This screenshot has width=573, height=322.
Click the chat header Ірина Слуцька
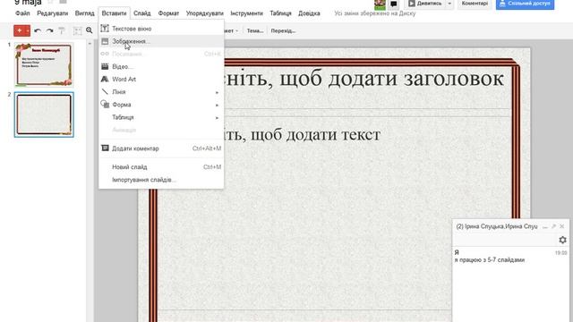click(x=497, y=226)
